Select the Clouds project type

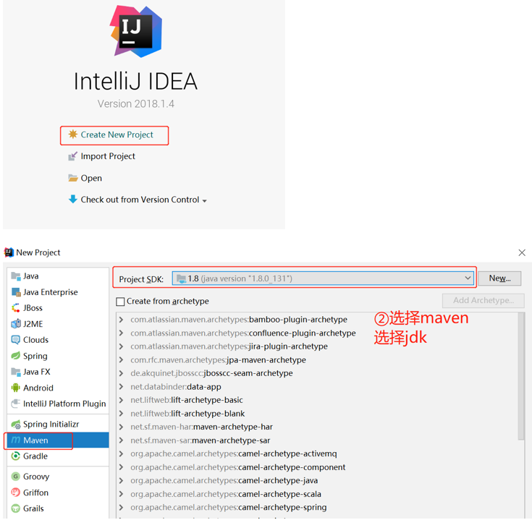point(58,340)
